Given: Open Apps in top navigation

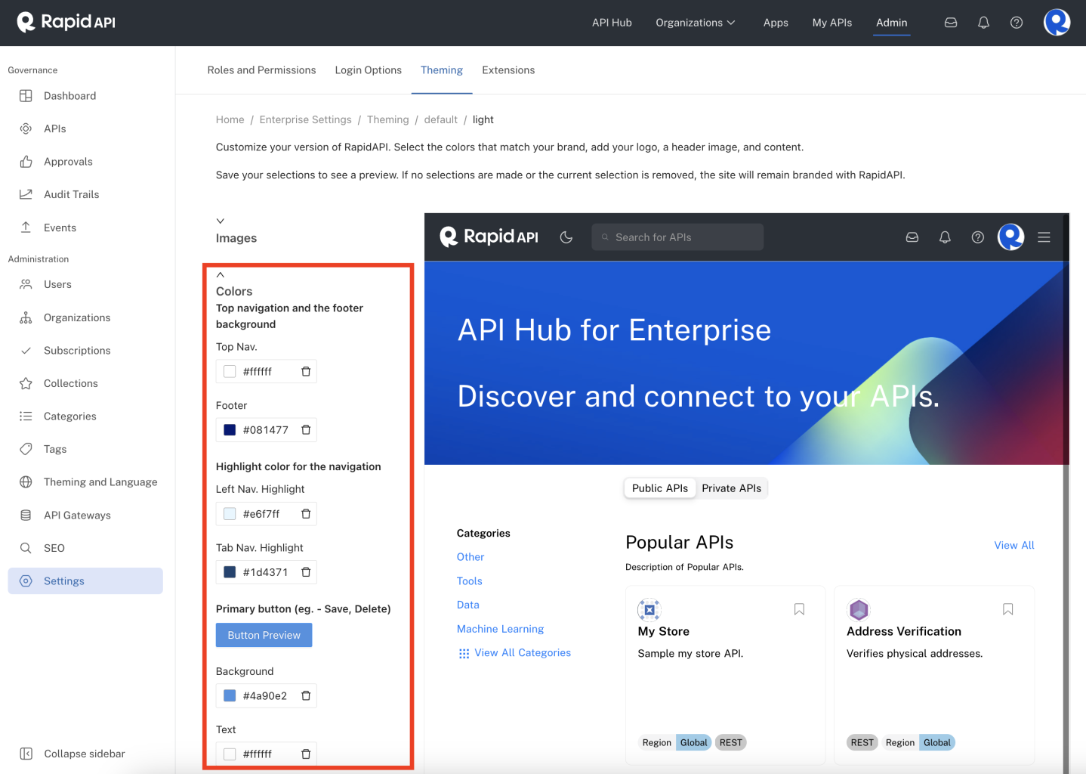Looking at the screenshot, I should coord(776,23).
